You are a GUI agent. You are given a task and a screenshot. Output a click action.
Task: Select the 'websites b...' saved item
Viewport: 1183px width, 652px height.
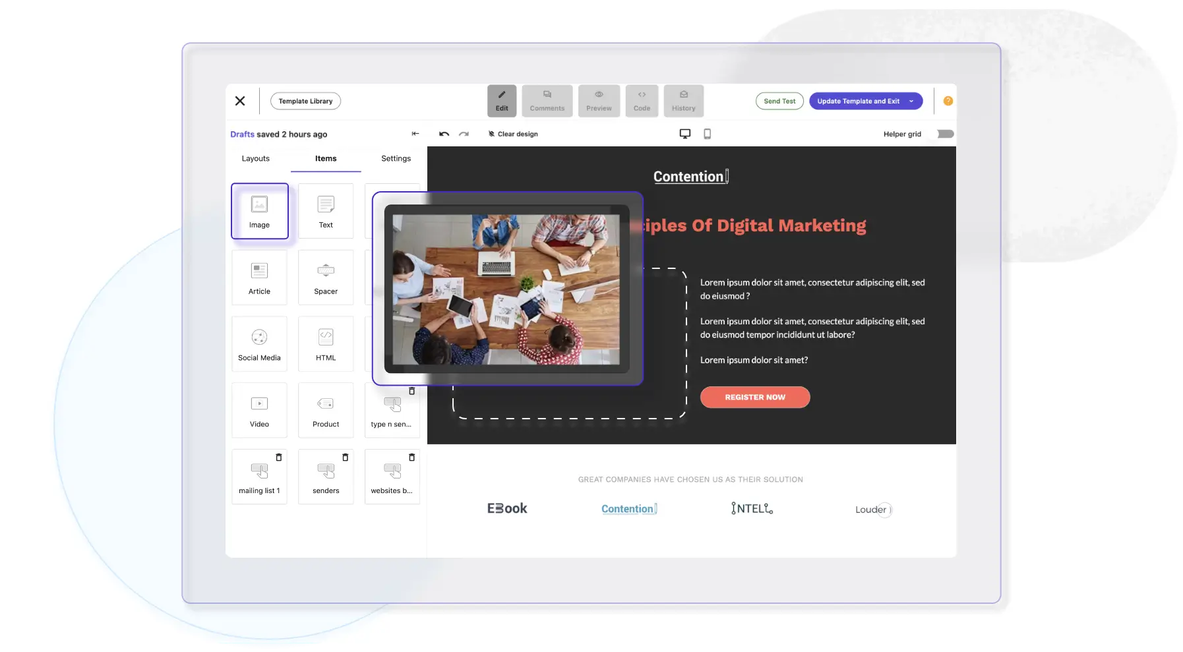click(x=392, y=477)
